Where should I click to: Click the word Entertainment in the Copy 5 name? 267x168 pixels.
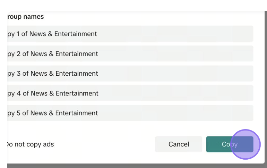[77, 113]
